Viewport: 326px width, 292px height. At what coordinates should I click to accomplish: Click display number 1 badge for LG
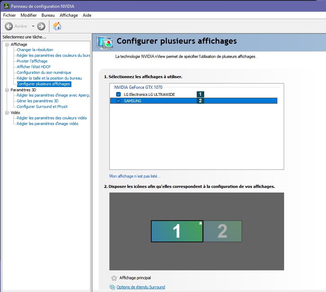pyautogui.click(x=200, y=94)
